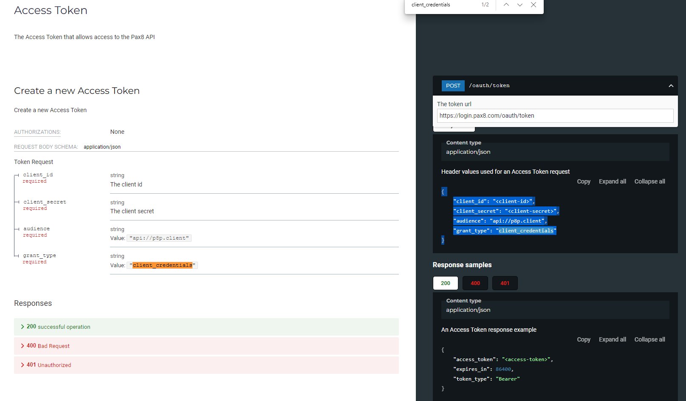
Task: Expand the 401 Unauthorized response
Action: (x=49, y=365)
